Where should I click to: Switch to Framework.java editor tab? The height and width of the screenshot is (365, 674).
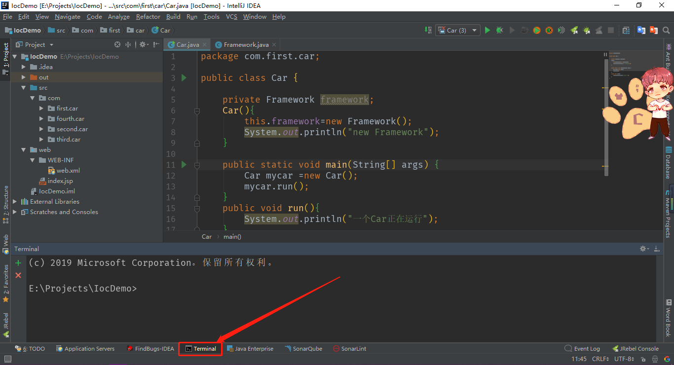click(x=245, y=44)
